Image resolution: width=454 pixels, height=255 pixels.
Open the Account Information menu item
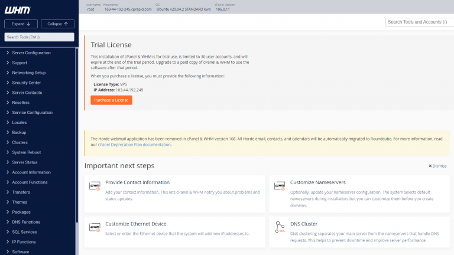(31, 172)
